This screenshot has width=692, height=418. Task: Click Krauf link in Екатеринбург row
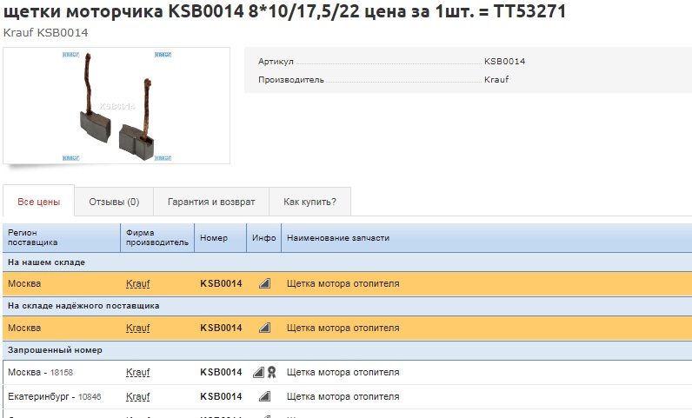click(x=137, y=397)
